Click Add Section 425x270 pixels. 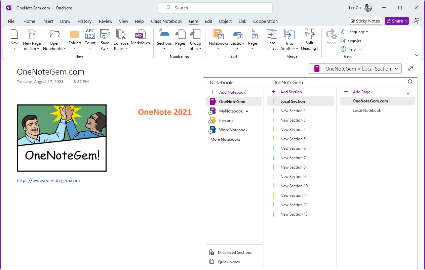(x=287, y=92)
